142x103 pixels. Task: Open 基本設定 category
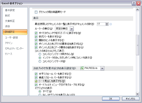(x=10, y=10)
